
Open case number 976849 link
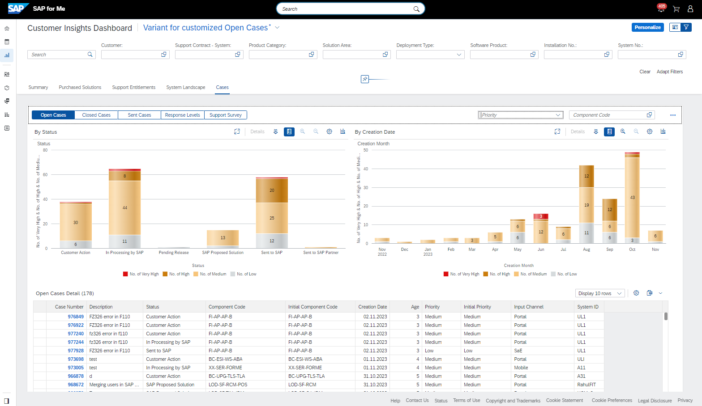[76, 317]
